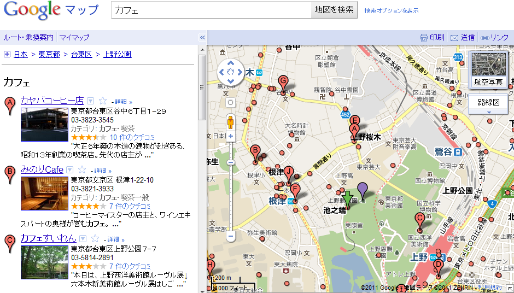514x293 pixels.
Task: Click red marker A beside カヤバコーヒー店
Action: [x=10, y=106]
